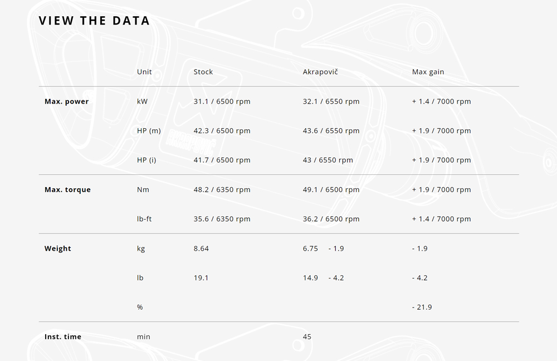Click max gain + 1.4 / 7000 rpm for kW

[442, 101]
